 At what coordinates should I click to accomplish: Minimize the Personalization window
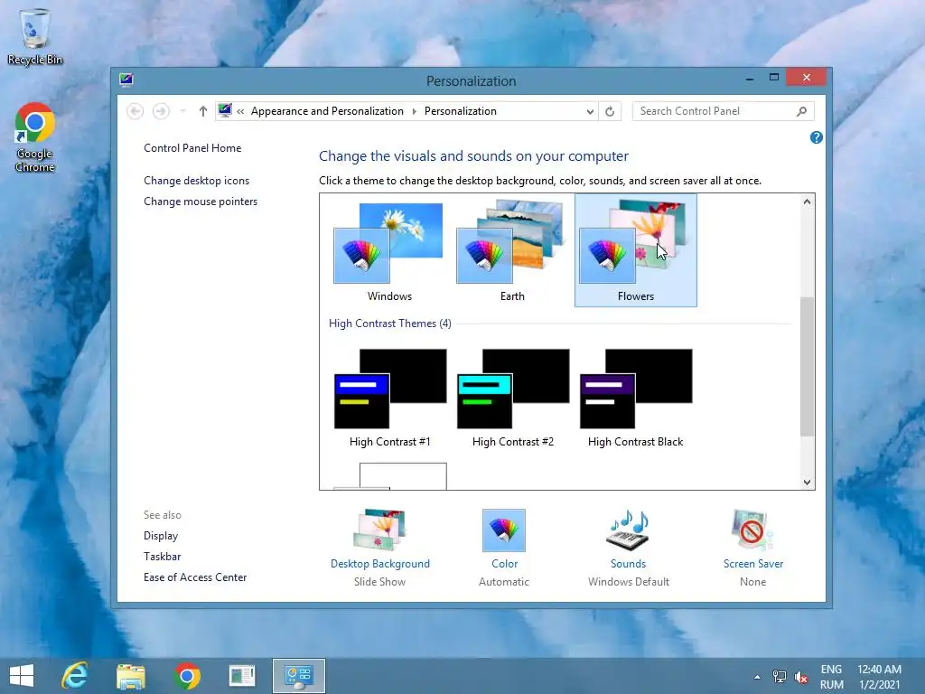pyautogui.click(x=750, y=78)
